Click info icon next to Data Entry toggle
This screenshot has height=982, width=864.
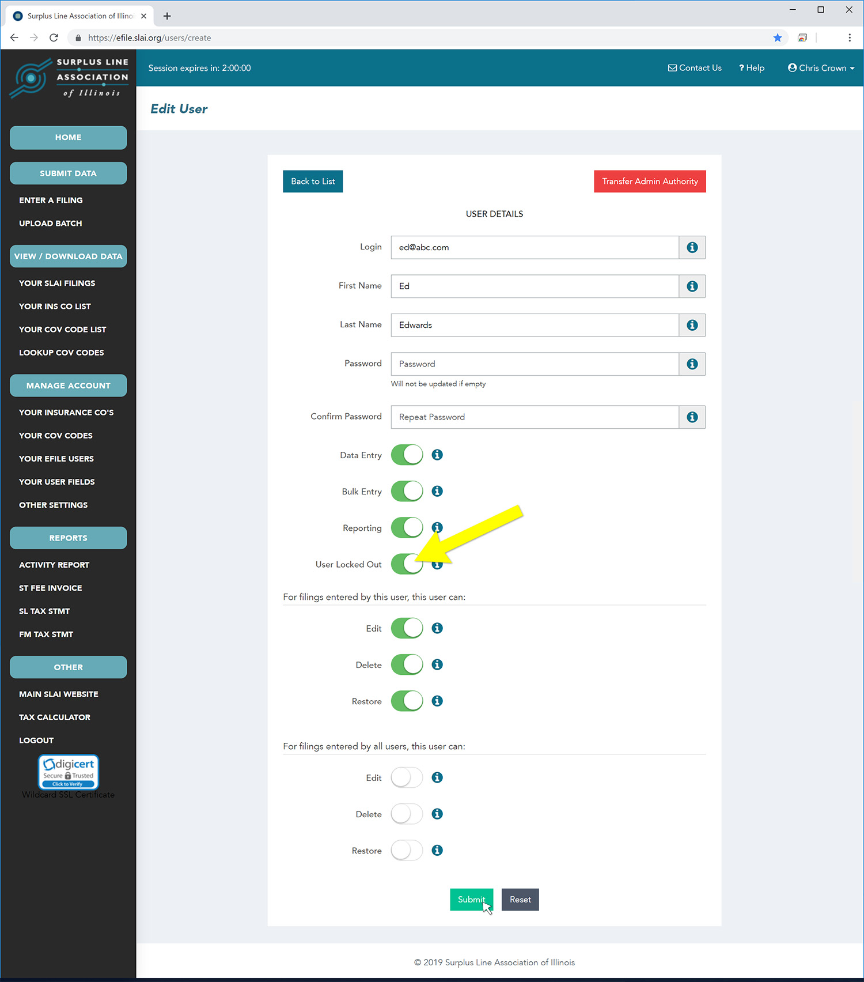[x=437, y=455]
